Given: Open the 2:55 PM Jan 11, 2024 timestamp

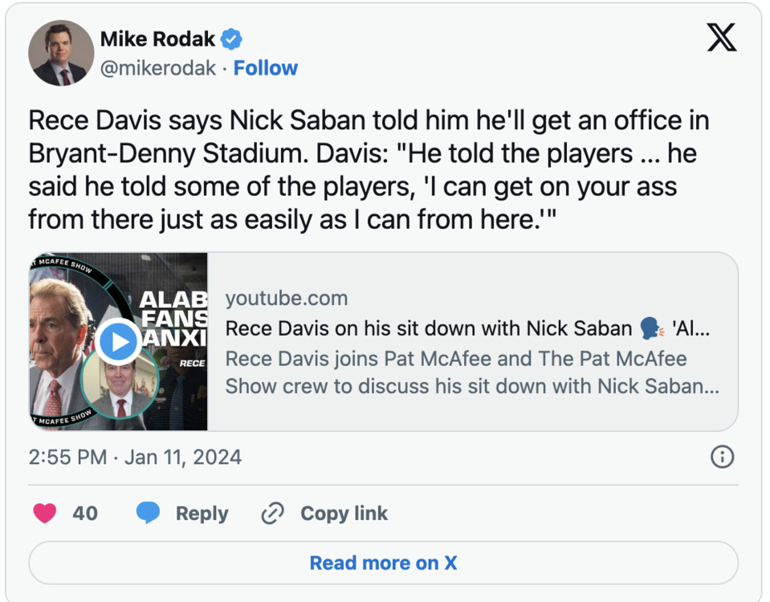Looking at the screenshot, I should [x=135, y=457].
